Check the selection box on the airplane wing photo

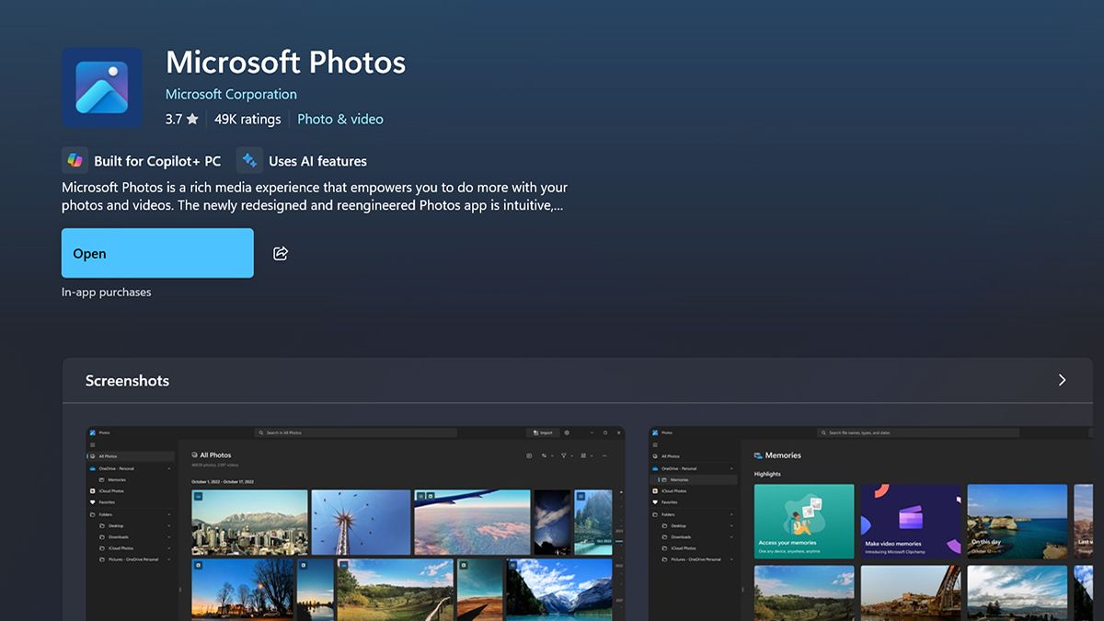tap(420, 495)
